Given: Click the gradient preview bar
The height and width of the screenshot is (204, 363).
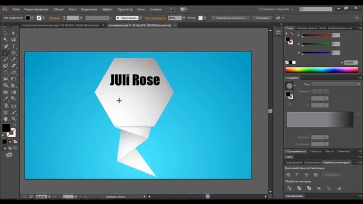Looking at the screenshot, I should point(320,120).
